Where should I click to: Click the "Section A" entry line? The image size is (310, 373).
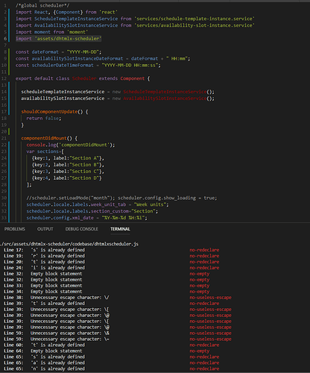(68, 158)
